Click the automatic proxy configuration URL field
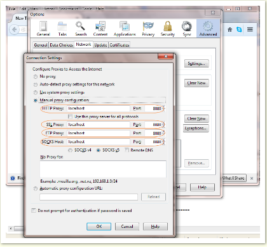 coord(88,197)
